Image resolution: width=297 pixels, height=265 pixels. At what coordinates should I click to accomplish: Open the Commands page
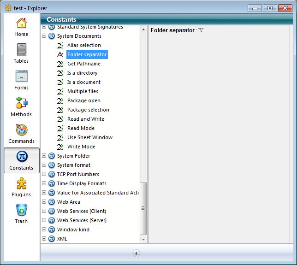21,133
